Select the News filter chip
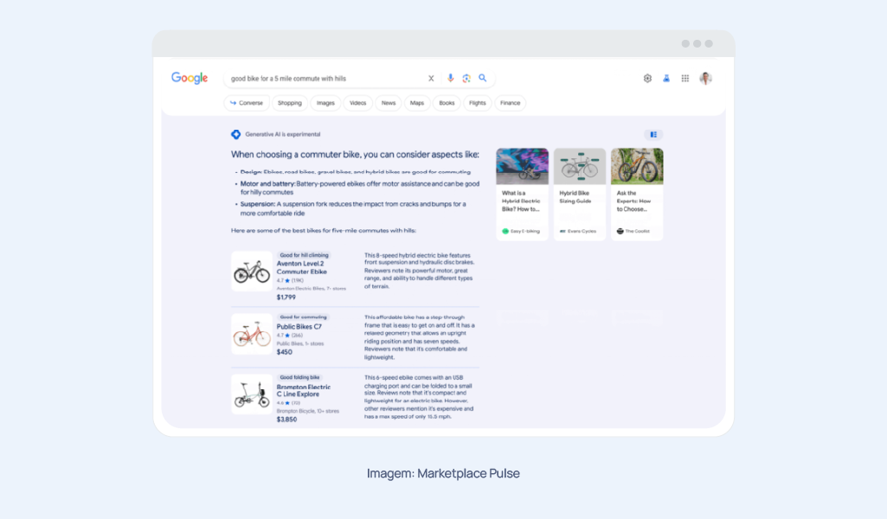887x519 pixels. point(389,103)
